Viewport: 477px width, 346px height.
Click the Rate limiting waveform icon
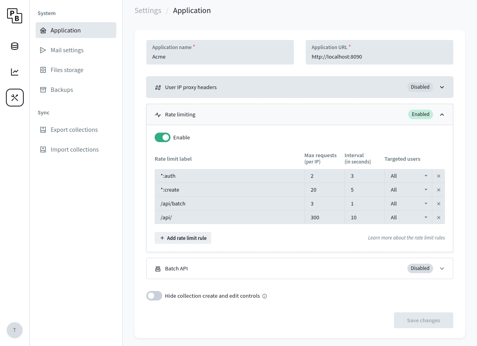pos(158,114)
